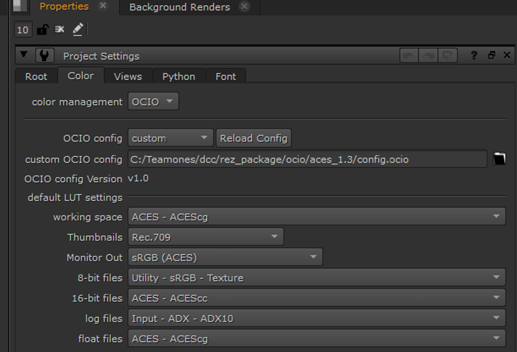The width and height of the screenshot is (517, 352).
Task: Click the wrench icon beside Project Settings
Action: tap(44, 55)
